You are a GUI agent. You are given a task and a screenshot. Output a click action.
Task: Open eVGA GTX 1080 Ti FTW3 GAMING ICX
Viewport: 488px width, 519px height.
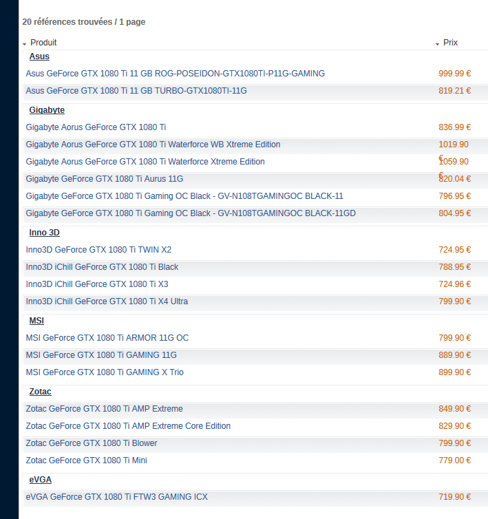tap(116, 496)
